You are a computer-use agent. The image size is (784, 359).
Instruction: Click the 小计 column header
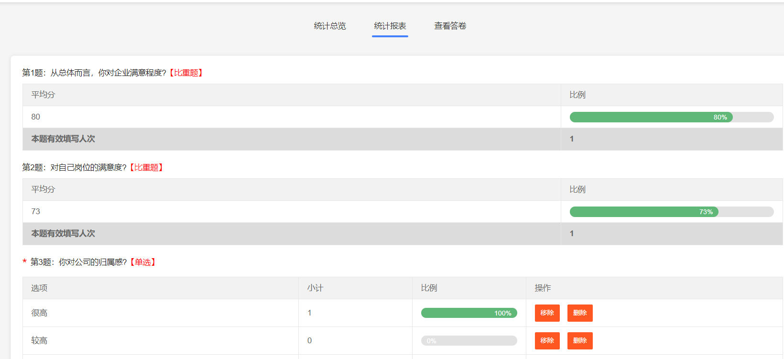click(x=315, y=288)
